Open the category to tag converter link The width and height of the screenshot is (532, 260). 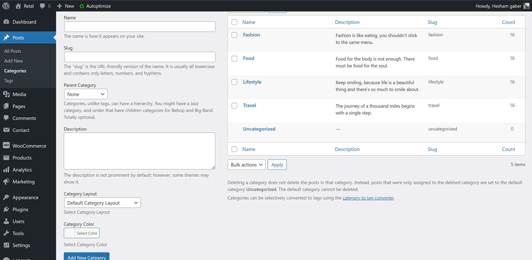tap(368, 198)
